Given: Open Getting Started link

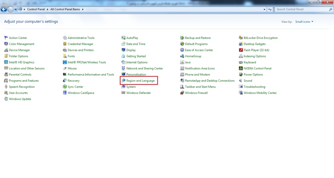Looking at the screenshot, I should coord(136,56).
